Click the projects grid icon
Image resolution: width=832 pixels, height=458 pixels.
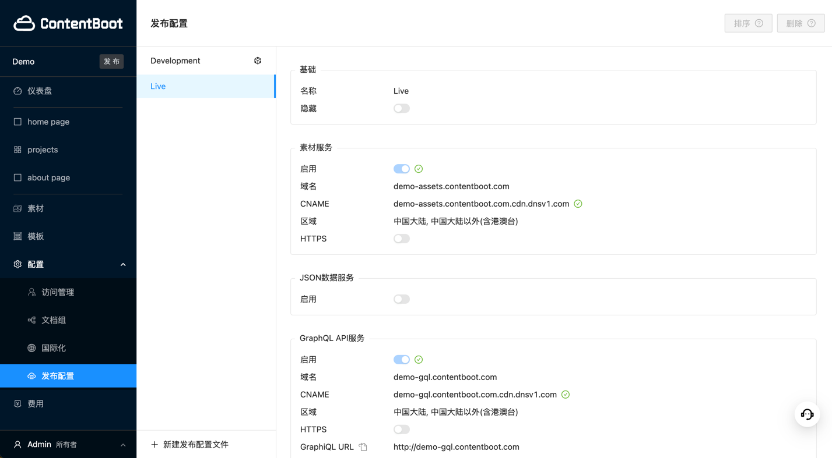pos(17,150)
